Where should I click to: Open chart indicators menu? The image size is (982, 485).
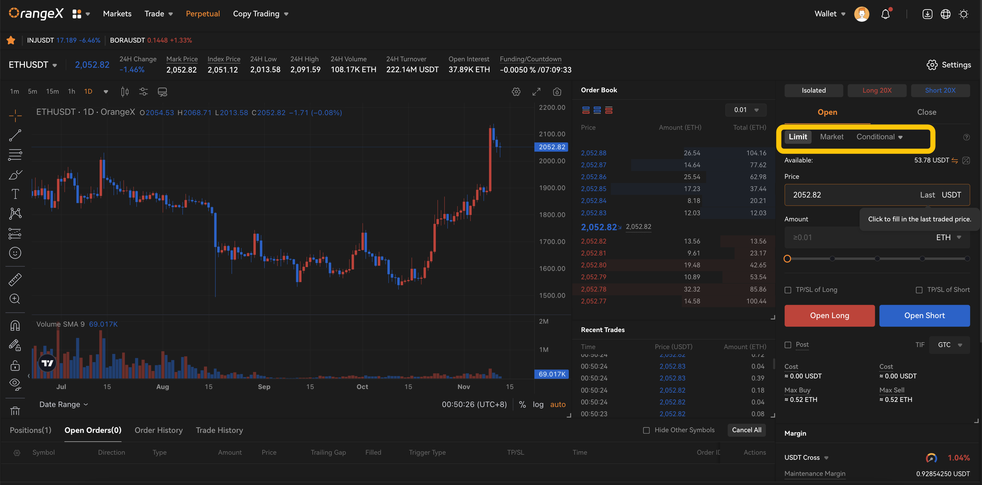143,92
